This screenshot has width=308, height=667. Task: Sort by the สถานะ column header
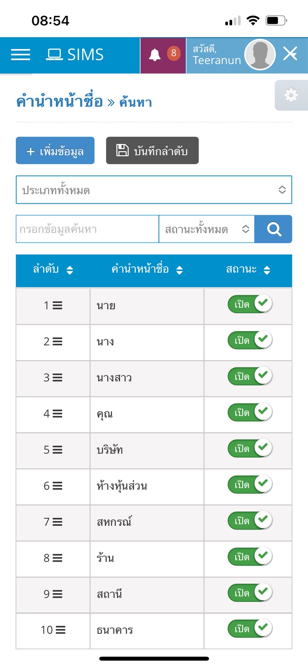pos(248,270)
